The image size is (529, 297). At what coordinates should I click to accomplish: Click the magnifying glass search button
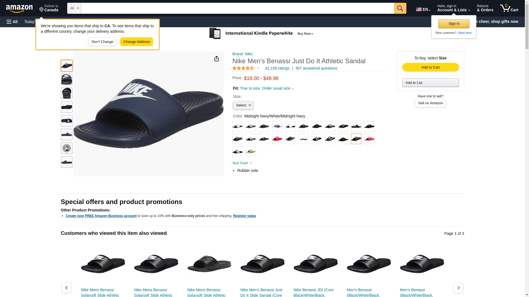[x=400, y=8]
